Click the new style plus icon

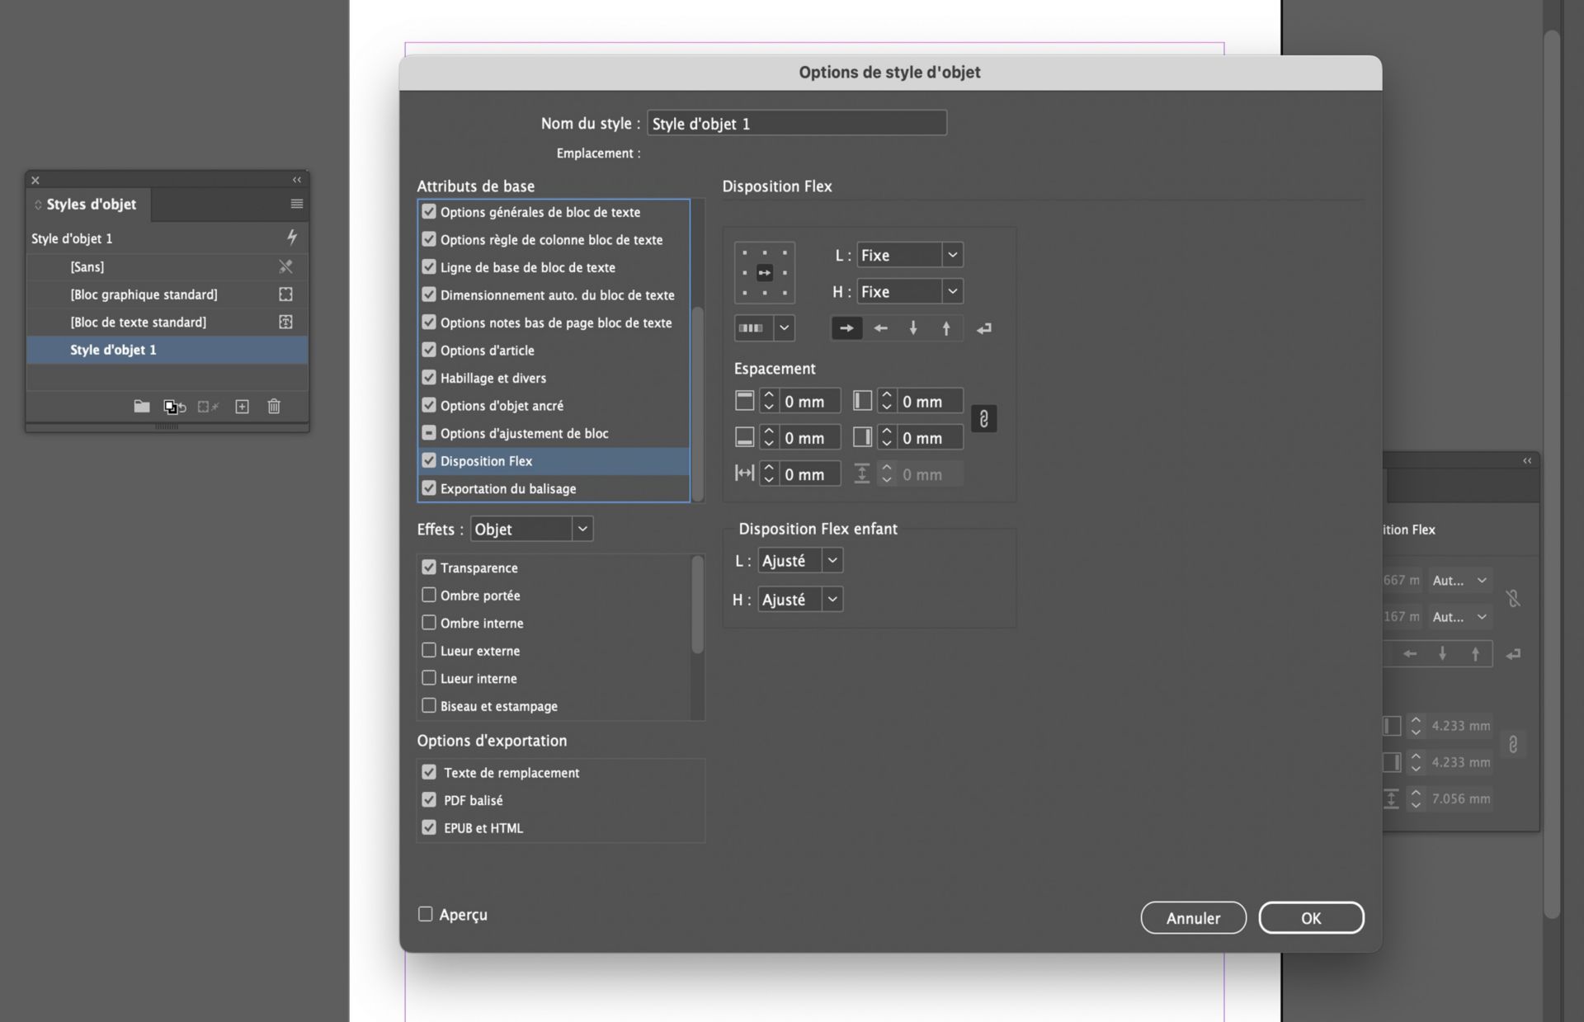242,407
